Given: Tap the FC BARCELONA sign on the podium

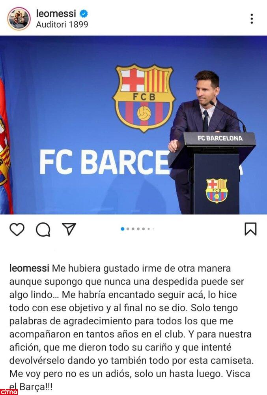Looking at the screenshot, I should [x=220, y=138].
